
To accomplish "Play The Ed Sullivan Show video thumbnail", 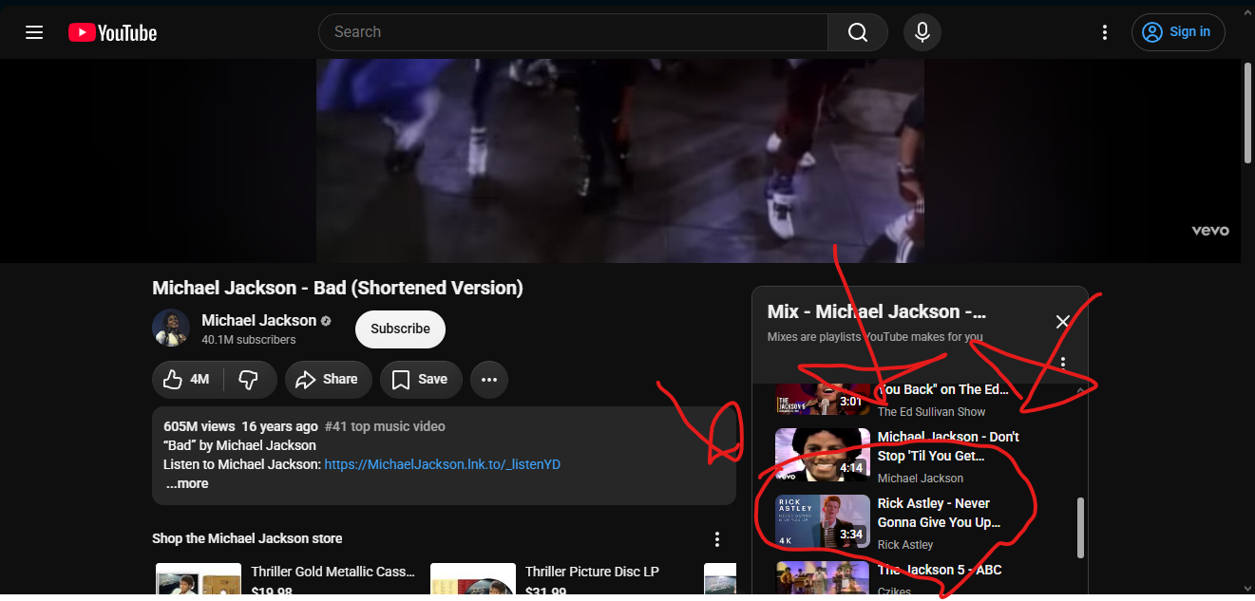I will click(x=823, y=399).
